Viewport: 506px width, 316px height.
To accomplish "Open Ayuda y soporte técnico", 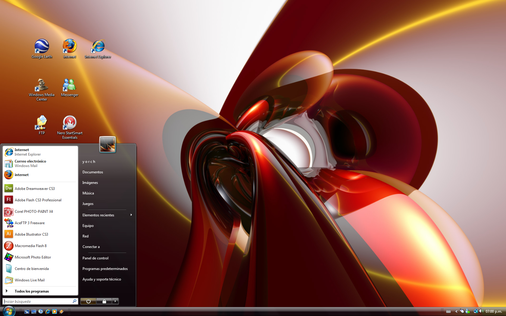I will click(102, 279).
